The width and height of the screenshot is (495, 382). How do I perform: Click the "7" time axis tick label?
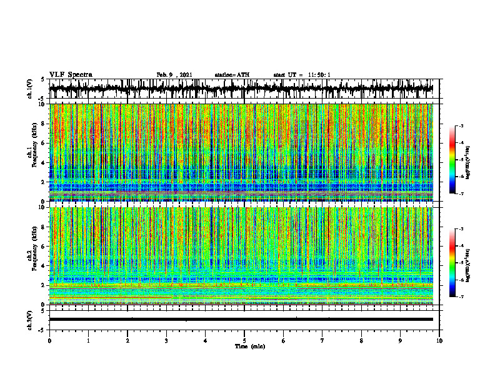tap(322, 341)
